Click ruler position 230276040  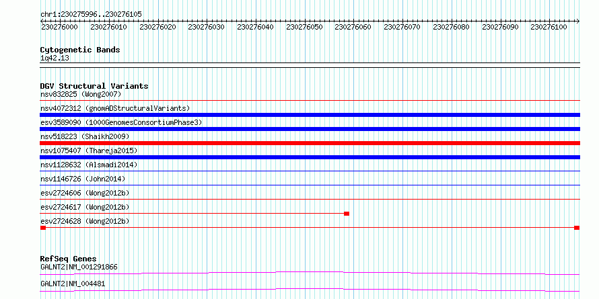255,27
